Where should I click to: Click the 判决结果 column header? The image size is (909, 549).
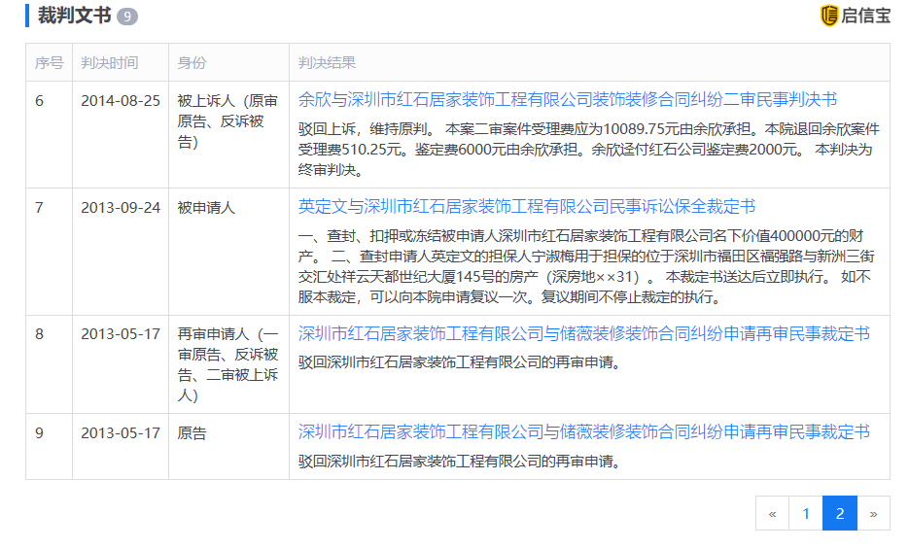[327, 62]
